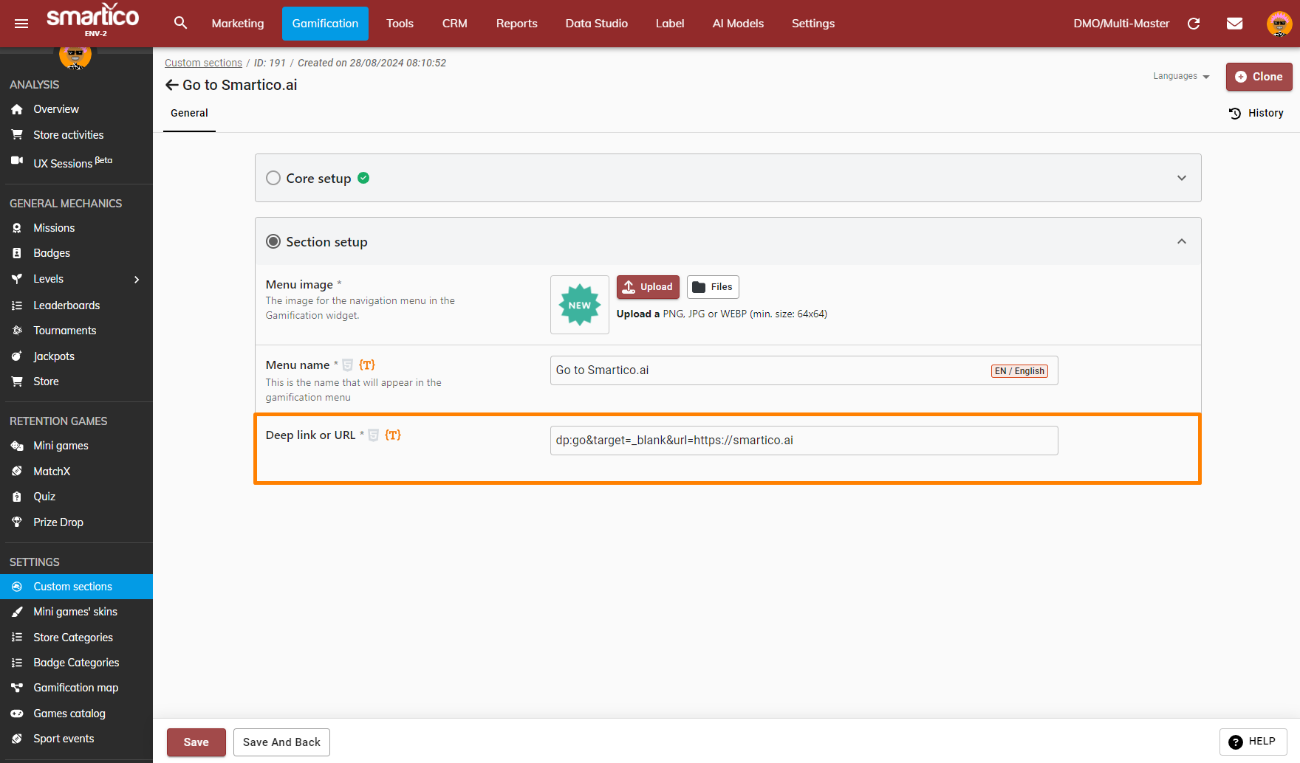Collapse the Section setup panel chevron
The width and height of the screenshot is (1300, 763).
(1182, 241)
